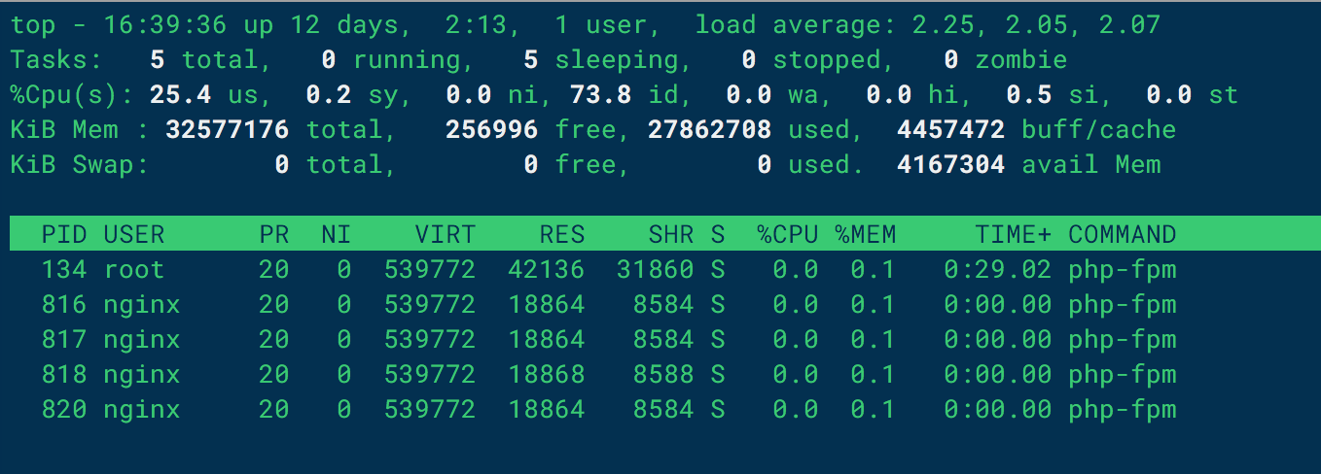Click the %MEM column header
This screenshot has width=1321, height=474.
click(866, 234)
